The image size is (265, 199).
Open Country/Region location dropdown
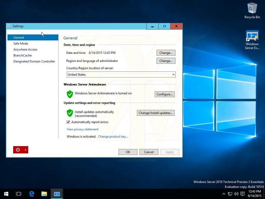(x=121, y=75)
